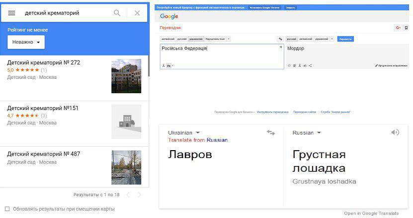Open the photo thumbnail for № 272
413x218 pixels.
click(126, 76)
